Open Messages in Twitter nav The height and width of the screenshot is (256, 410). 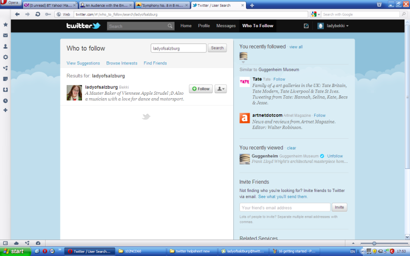(x=226, y=26)
